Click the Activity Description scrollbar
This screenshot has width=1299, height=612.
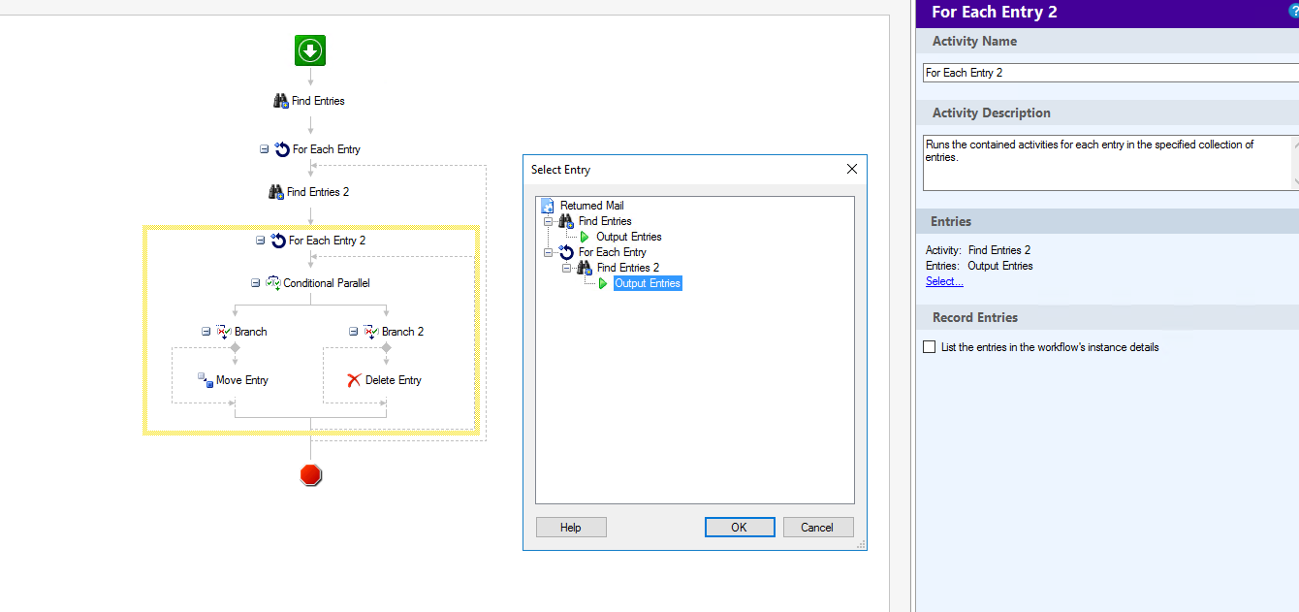(x=1295, y=163)
